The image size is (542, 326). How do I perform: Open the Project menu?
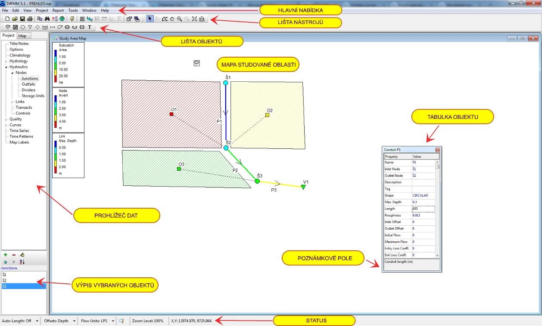tap(42, 10)
